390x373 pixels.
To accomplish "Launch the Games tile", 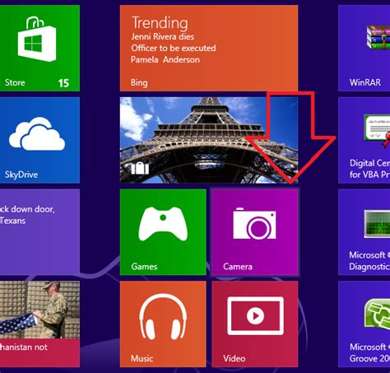I will (163, 232).
